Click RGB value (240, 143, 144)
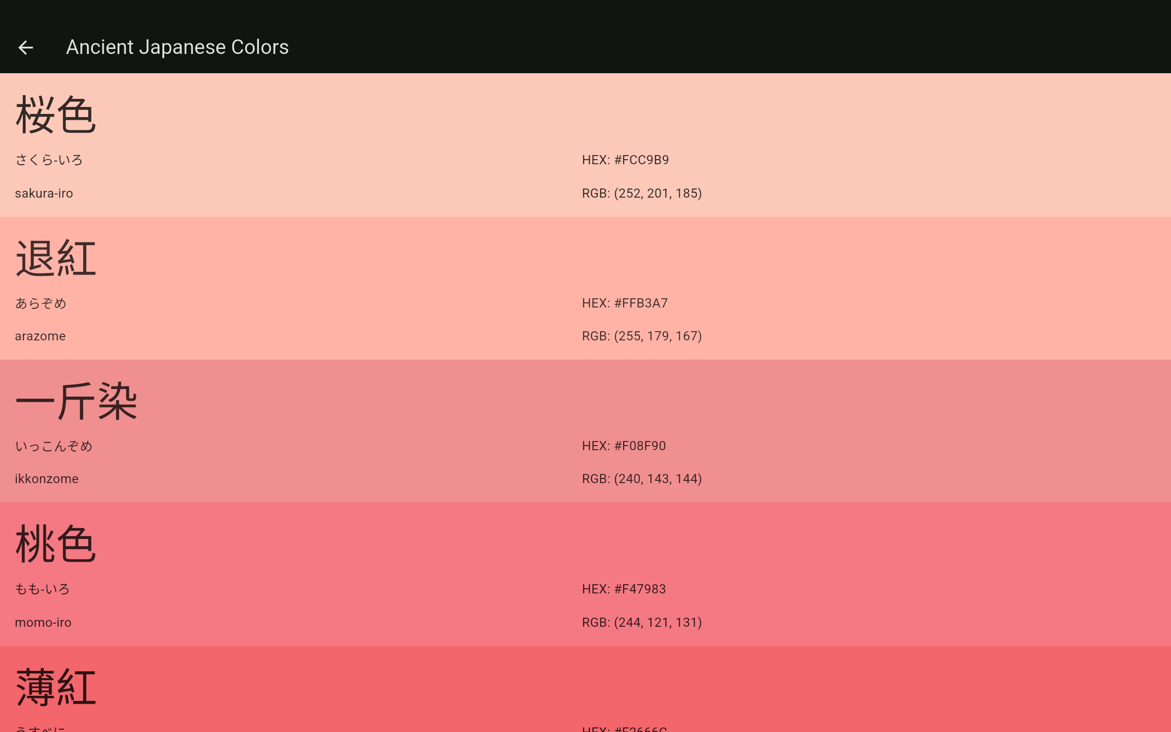Image resolution: width=1171 pixels, height=732 pixels. (642, 479)
